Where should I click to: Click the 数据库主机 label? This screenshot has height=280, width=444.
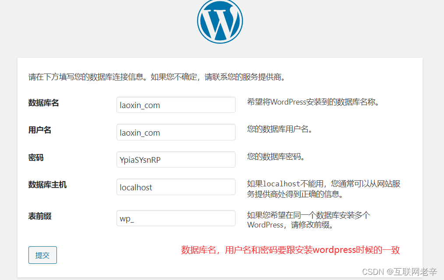47,185
